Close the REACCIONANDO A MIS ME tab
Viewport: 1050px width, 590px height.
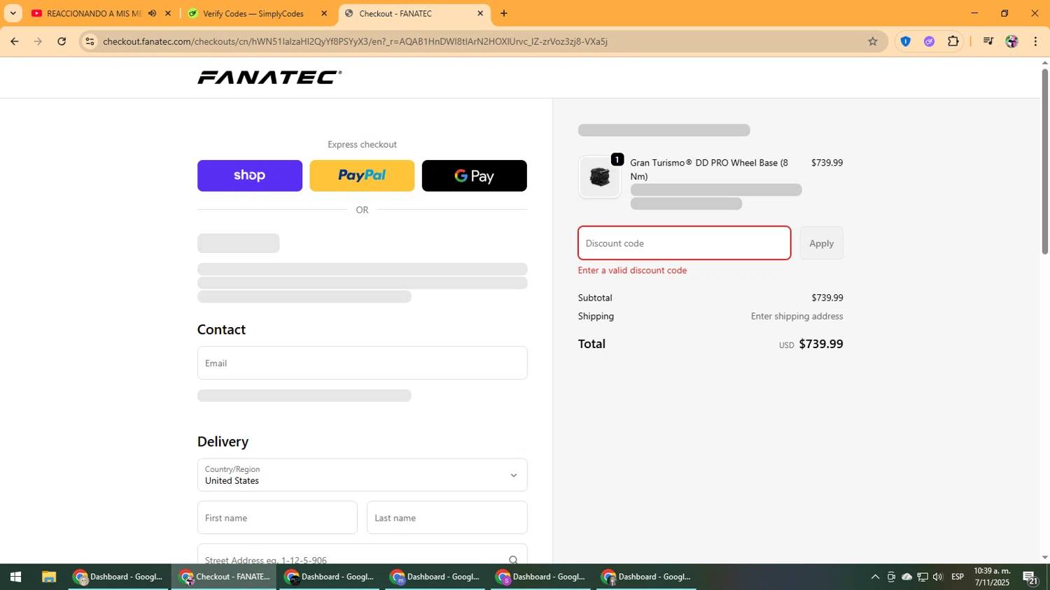tap(168, 13)
